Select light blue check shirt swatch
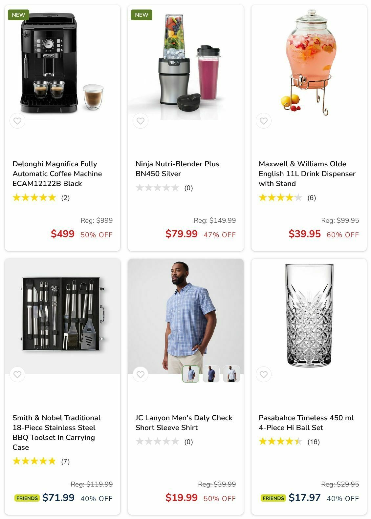 [191, 374]
